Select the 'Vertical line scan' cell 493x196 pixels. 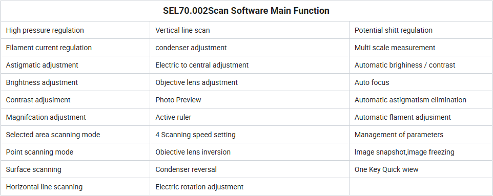[x=250, y=30]
